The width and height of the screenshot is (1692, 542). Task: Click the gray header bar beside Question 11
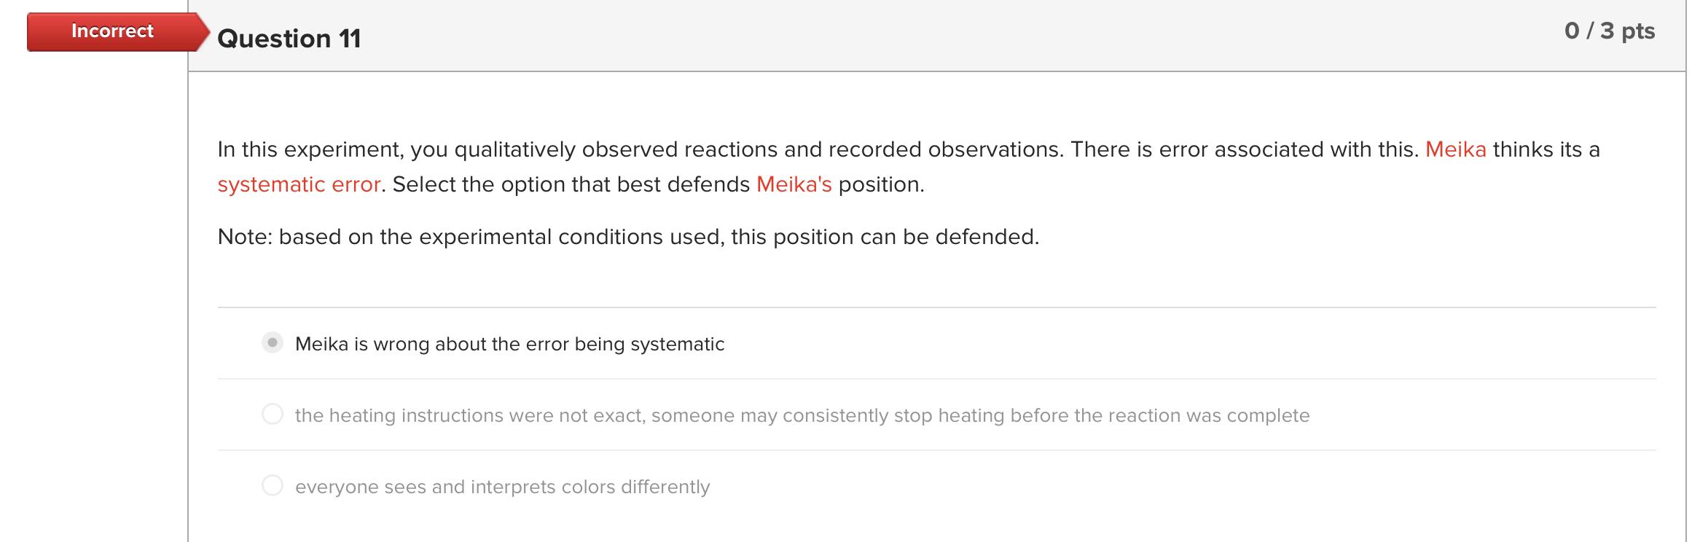tap(947, 36)
